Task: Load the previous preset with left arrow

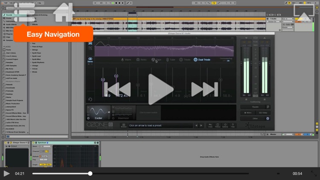Action: tap(196, 125)
